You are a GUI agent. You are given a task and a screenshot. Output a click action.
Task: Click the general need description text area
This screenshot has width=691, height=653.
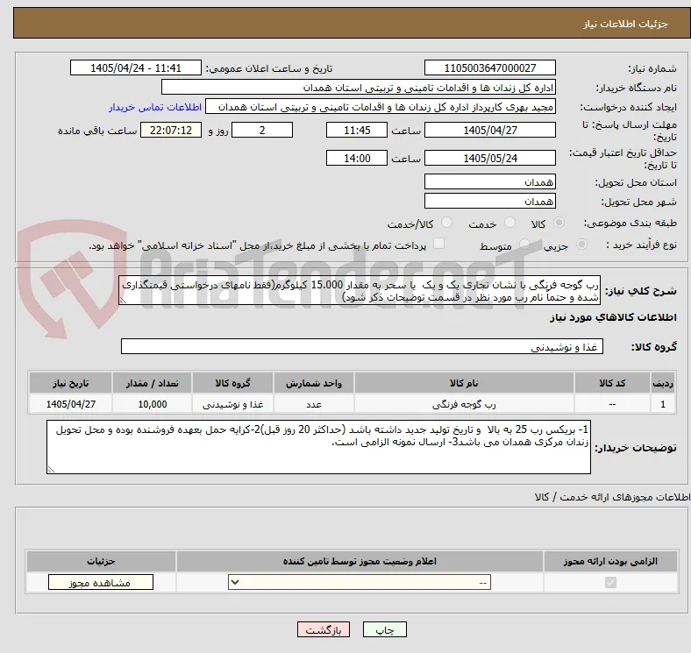tap(360, 290)
